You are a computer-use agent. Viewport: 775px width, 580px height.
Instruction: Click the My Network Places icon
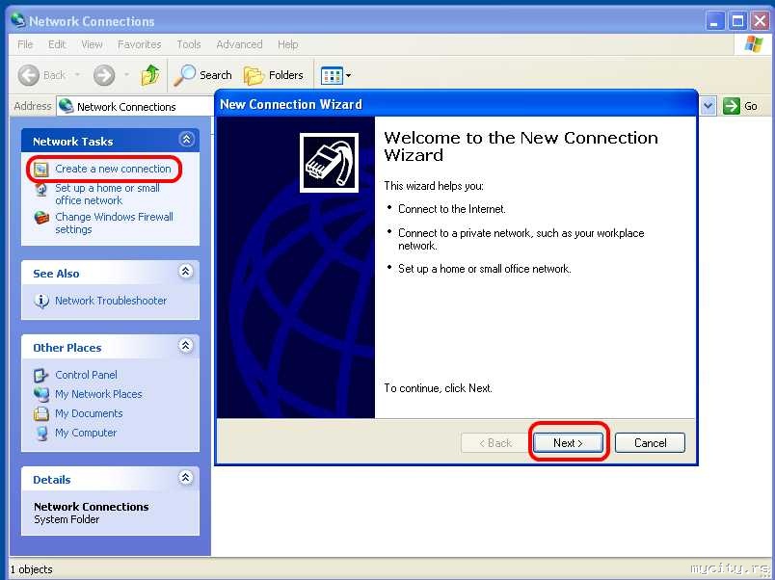click(41, 394)
